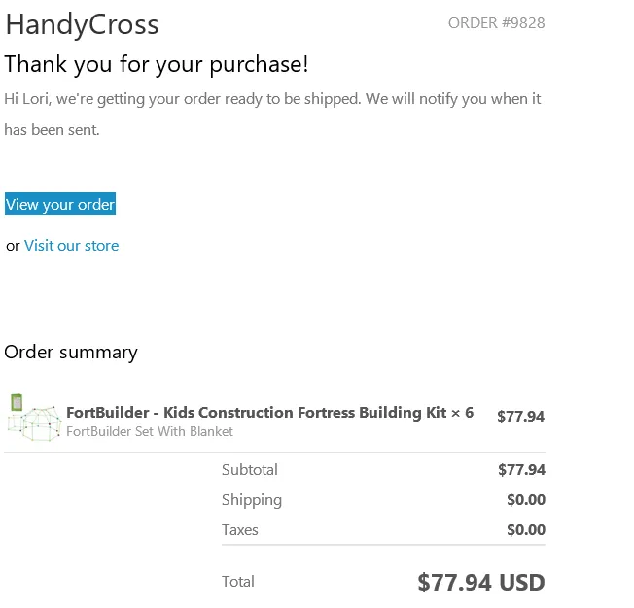Select the Thank you for your purchase heading
Image resolution: width=634 pixels, height=608 pixels.
pyautogui.click(x=157, y=64)
